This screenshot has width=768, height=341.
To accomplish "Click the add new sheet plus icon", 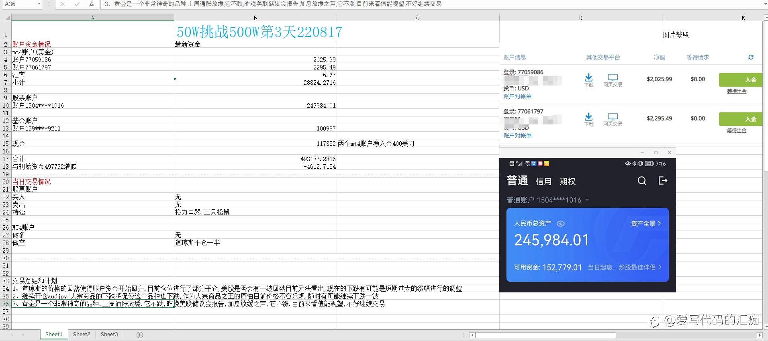I will tap(140, 335).
